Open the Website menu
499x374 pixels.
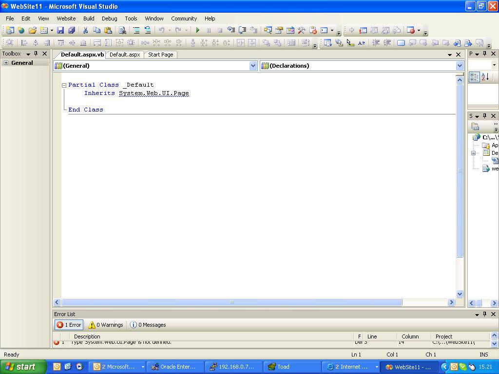pyautogui.click(x=66, y=19)
